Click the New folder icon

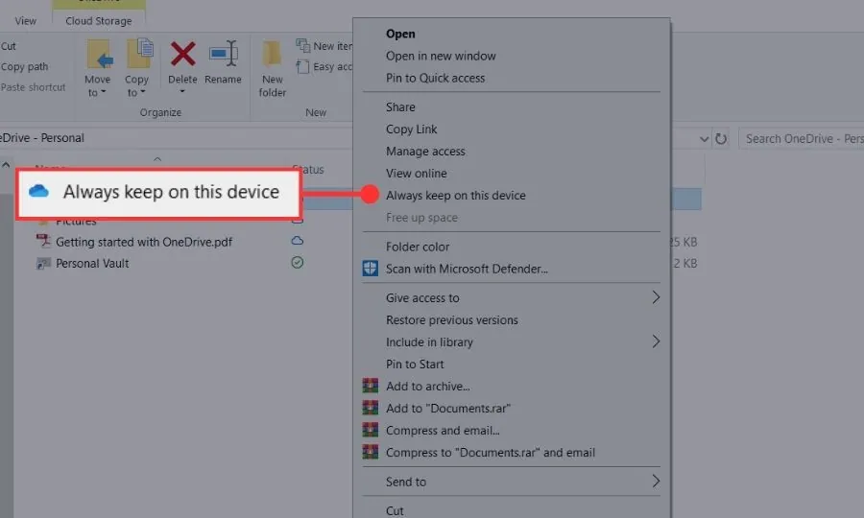pos(272,54)
